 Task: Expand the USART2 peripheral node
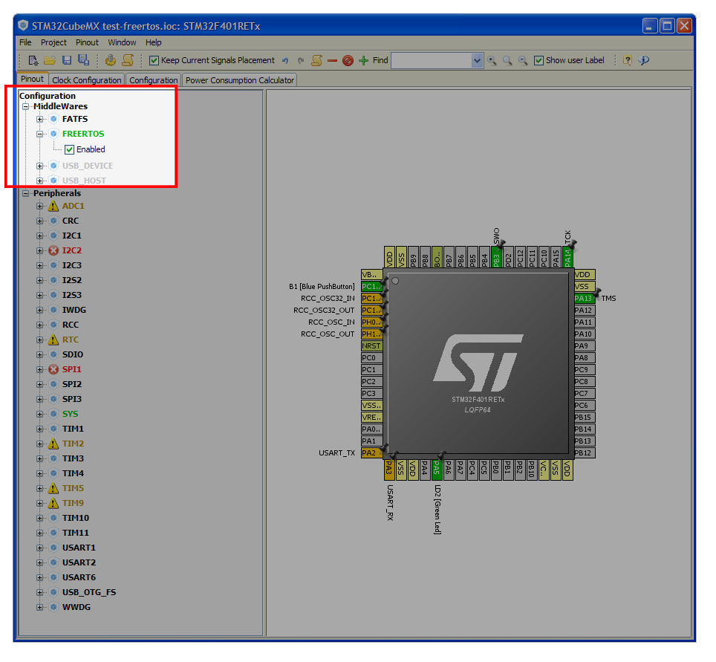point(39,562)
